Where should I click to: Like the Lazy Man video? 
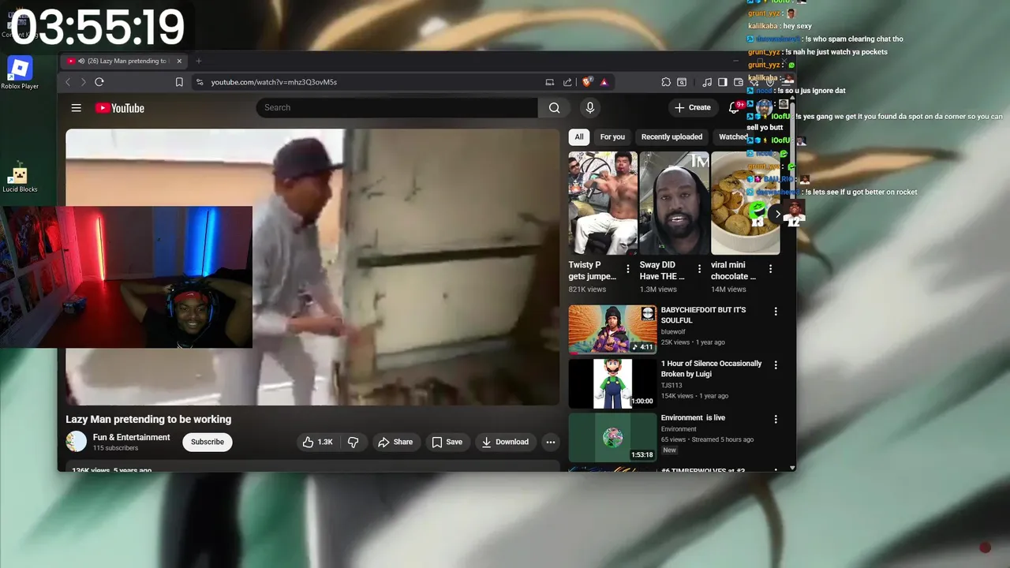[317, 442]
